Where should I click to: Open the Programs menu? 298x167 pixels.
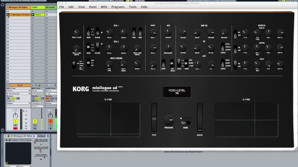coord(118,7)
